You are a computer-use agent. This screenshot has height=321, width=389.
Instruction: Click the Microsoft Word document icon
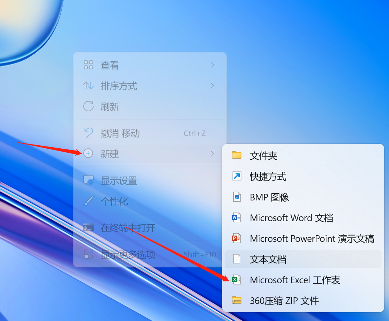click(x=237, y=217)
